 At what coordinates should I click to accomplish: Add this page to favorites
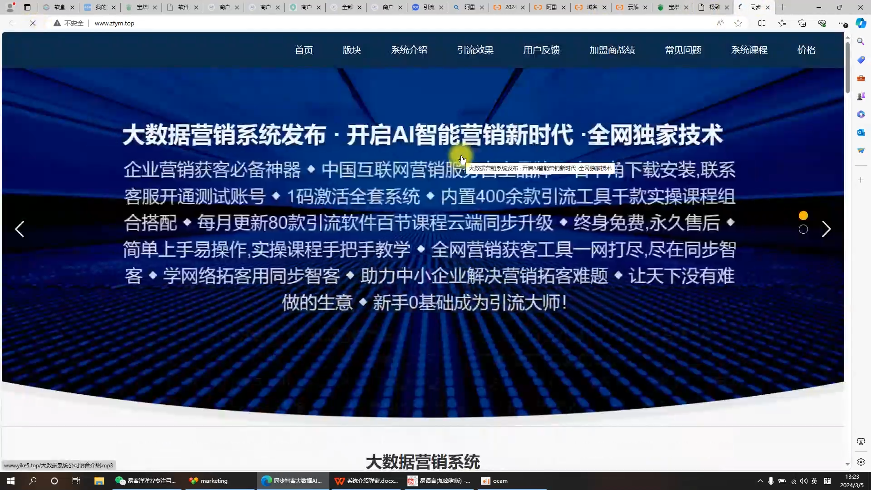[x=738, y=23]
